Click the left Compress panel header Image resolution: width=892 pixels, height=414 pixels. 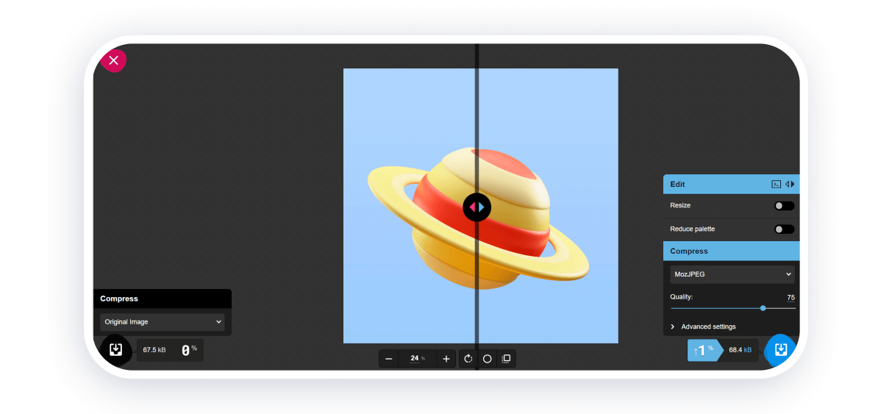pos(162,299)
